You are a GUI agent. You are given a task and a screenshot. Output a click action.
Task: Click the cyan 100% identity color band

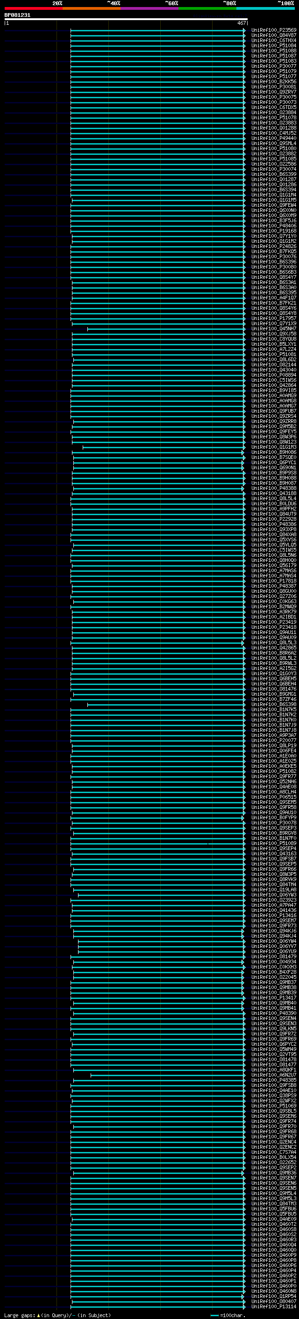coord(265,8)
